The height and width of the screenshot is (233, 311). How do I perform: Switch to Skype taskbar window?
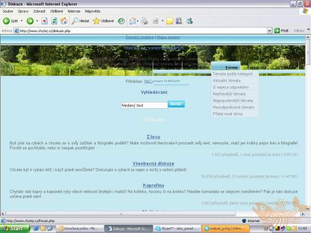click(177, 228)
